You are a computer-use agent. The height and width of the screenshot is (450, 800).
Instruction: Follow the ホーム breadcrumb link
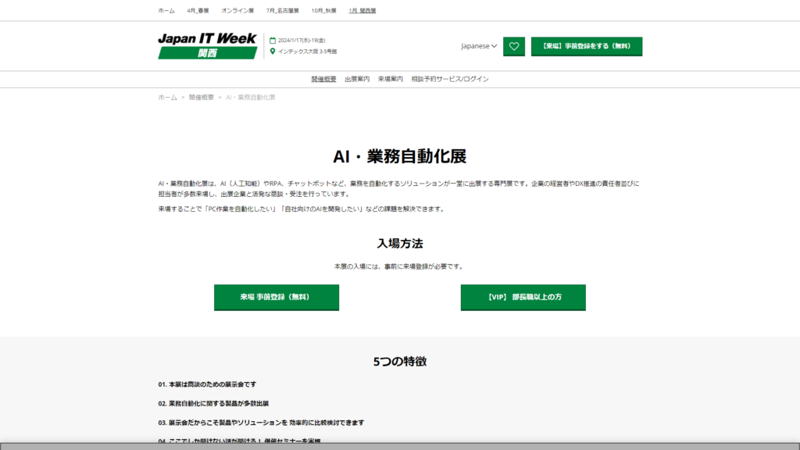pyautogui.click(x=167, y=98)
